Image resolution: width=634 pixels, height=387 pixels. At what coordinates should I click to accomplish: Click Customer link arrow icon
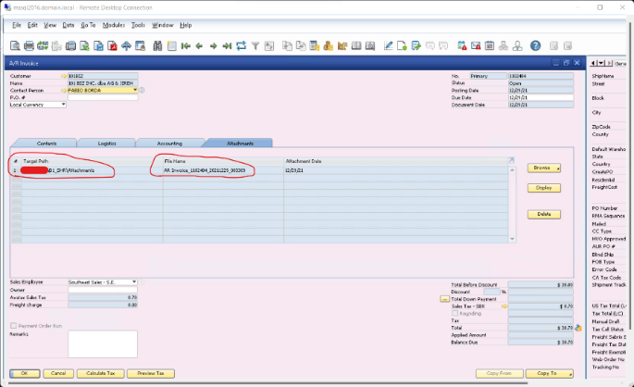point(63,76)
